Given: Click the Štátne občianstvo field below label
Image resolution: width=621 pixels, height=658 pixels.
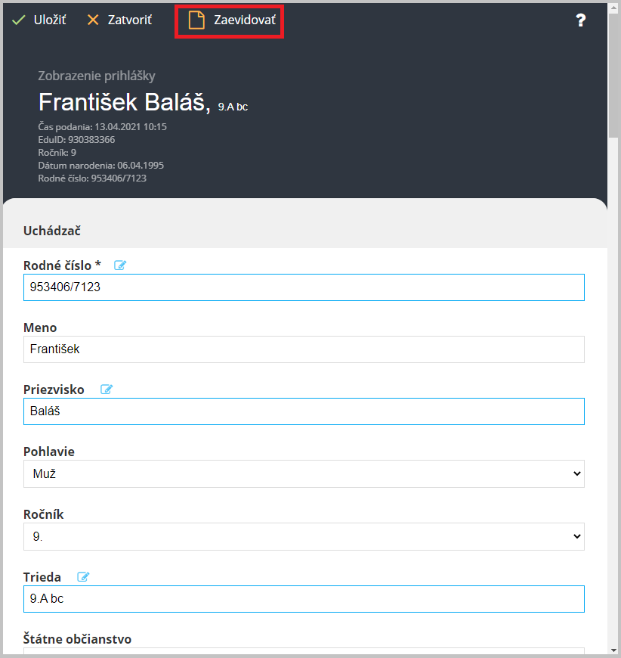Looking at the screenshot, I should pyautogui.click(x=304, y=651).
